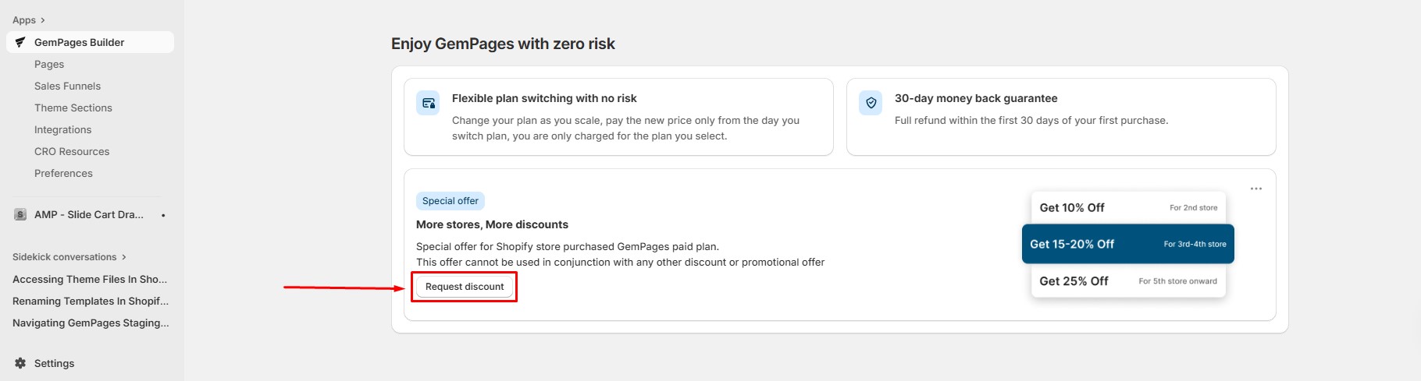Go to Sales Funnels
This screenshot has width=1421, height=381.
click(67, 86)
